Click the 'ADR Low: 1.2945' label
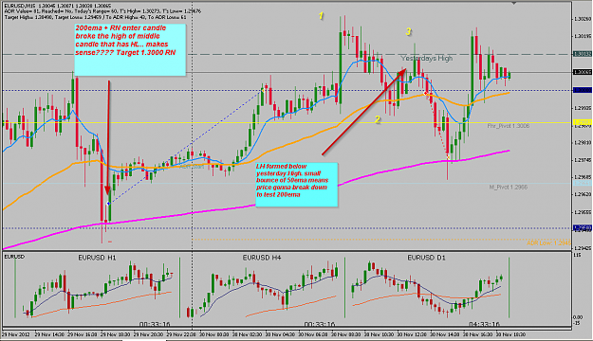This screenshot has height=341, width=593. [548, 242]
